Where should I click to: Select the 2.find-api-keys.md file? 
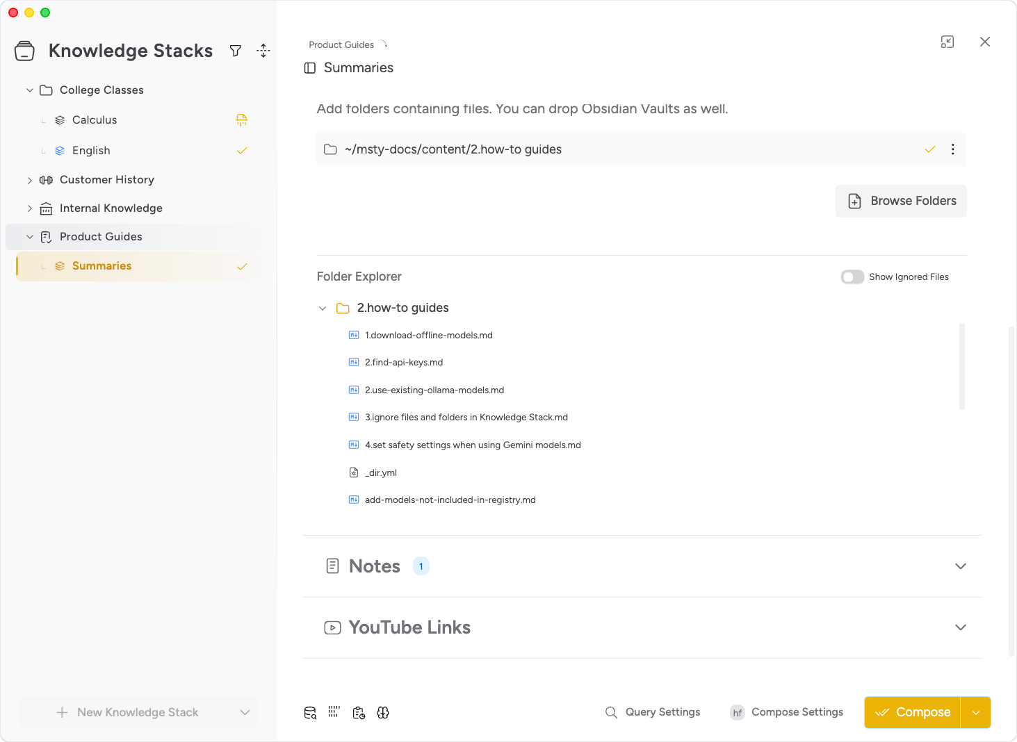403,363
